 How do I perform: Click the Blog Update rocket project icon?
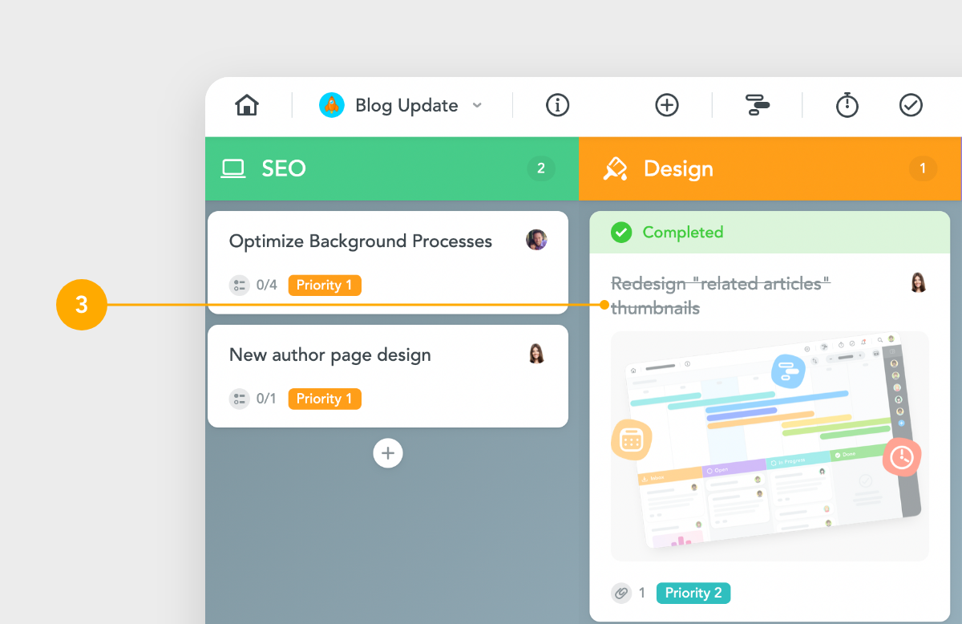[331, 105]
